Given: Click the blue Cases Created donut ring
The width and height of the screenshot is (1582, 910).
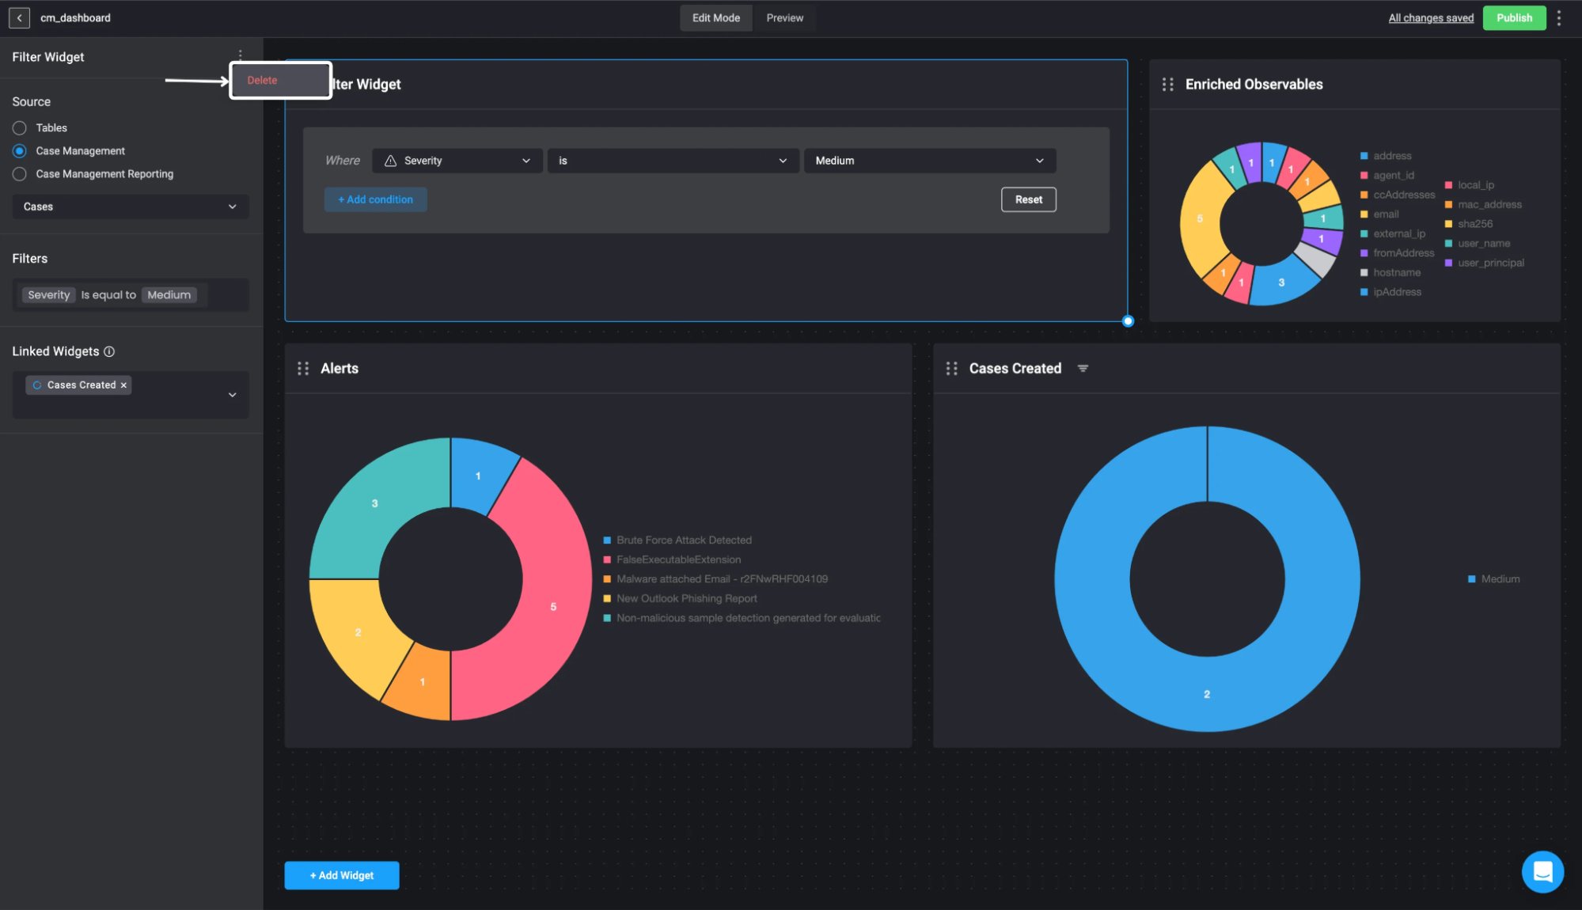Looking at the screenshot, I should 1207,695.
